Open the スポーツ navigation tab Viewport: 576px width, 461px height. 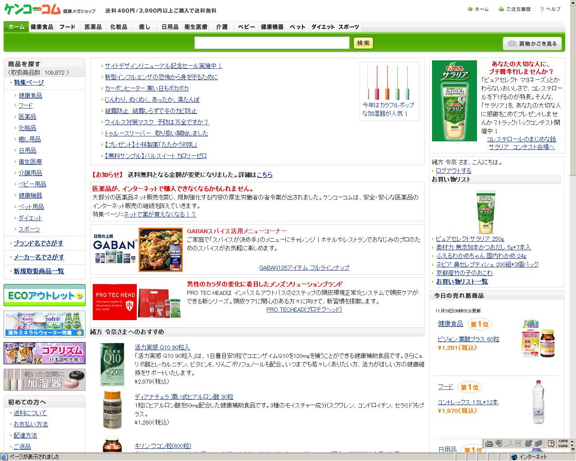point(349,27)
